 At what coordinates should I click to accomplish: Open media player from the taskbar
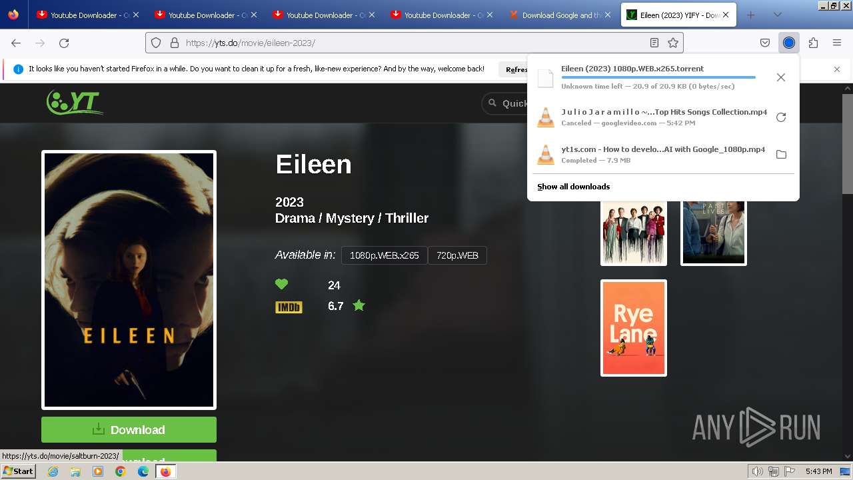[98, 471]
